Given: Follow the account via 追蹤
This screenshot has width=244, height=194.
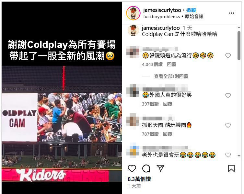Looking at the screenshot, I should pyautogui.click(x=191, y=10).
